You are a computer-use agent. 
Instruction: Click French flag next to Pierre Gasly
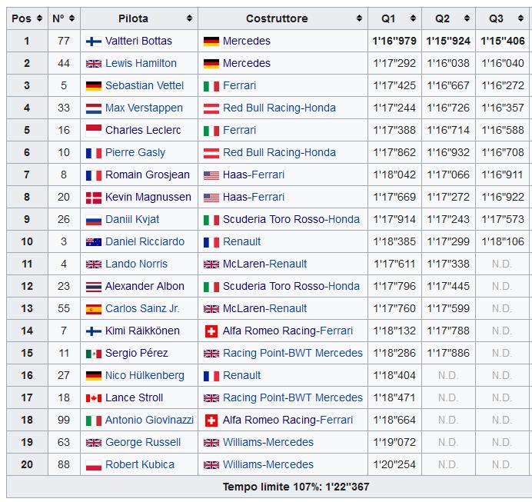(x=94, y=153)
